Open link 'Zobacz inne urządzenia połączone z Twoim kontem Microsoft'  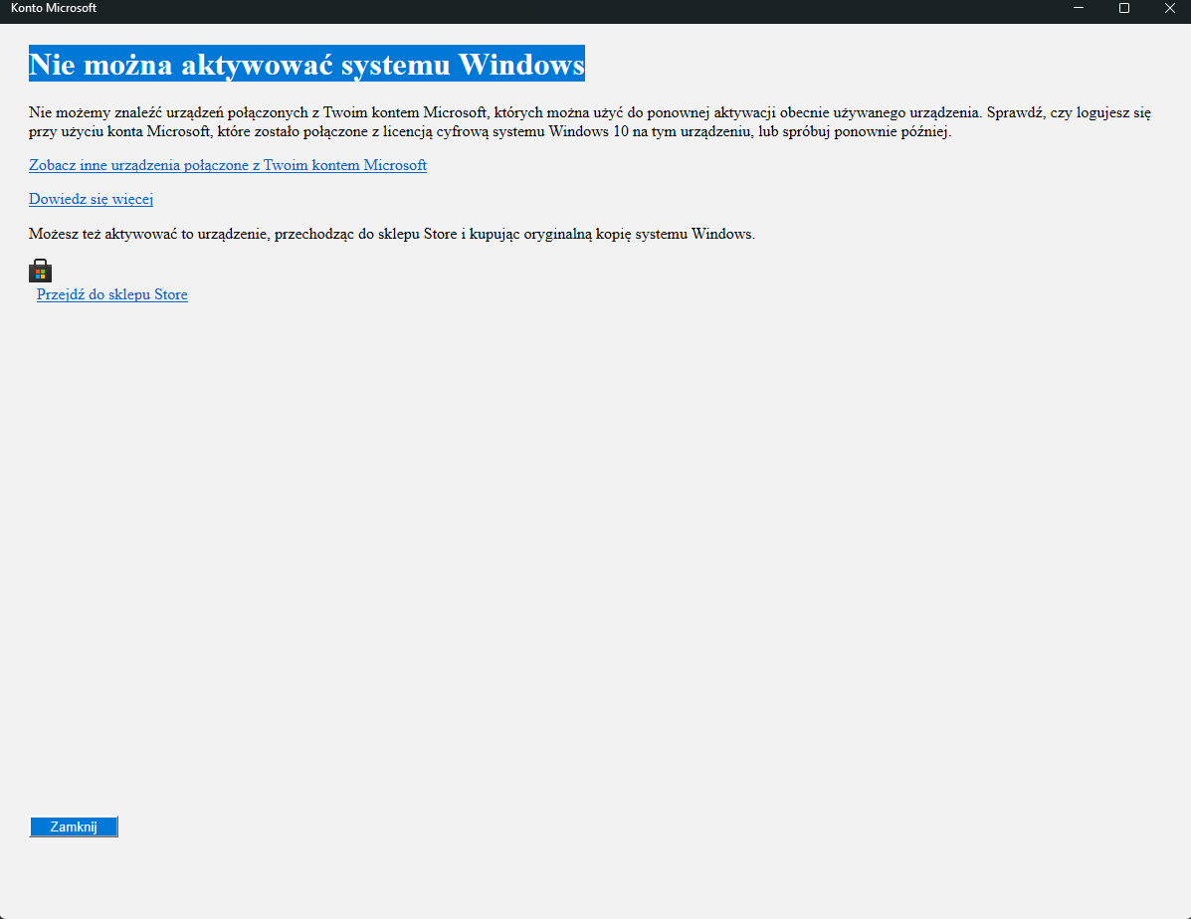228,165
